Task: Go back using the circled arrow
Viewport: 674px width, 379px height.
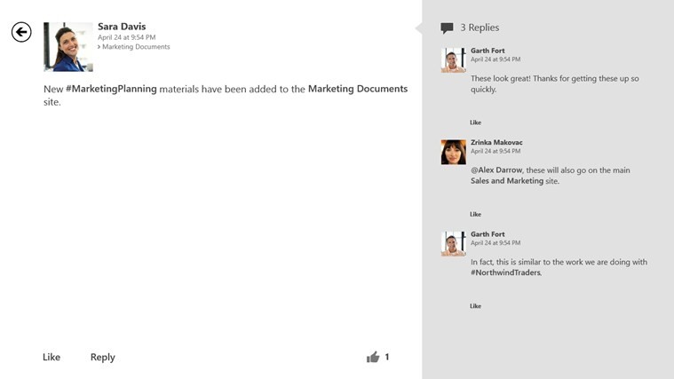Action: pos(21,33)
